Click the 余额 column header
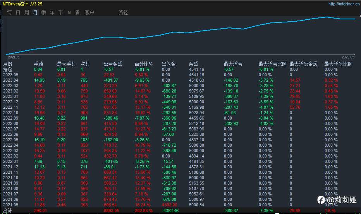Viewport: 361px width, 214px height. coord(193,64)
